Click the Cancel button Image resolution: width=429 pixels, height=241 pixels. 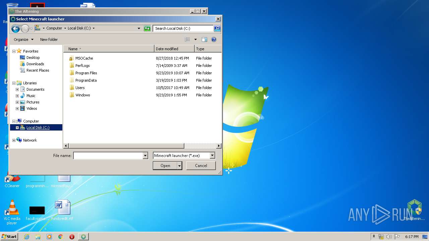click(201, 166)
